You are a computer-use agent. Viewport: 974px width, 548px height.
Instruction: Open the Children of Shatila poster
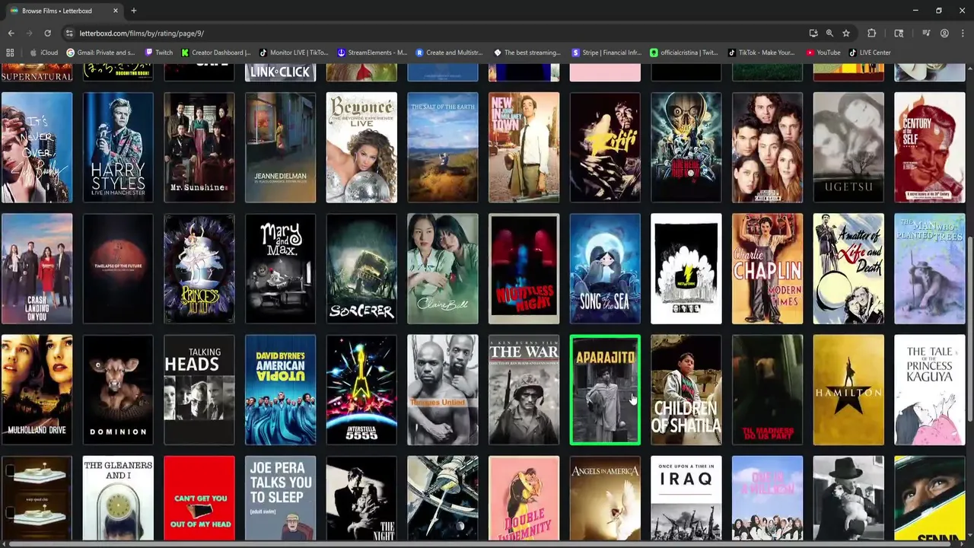tap(686, 390)
